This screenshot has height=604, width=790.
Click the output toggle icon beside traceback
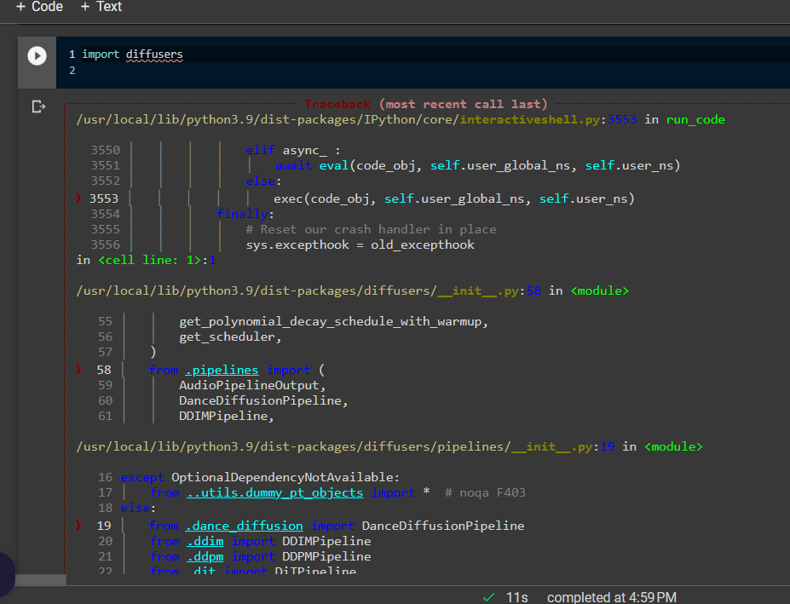click(x=38, y=106)
